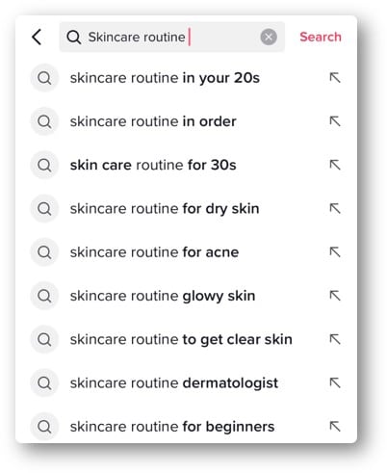Tap the back arrow icon

37,37
